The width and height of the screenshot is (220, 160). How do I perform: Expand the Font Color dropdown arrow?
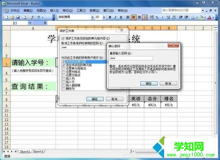pos(213,18)
